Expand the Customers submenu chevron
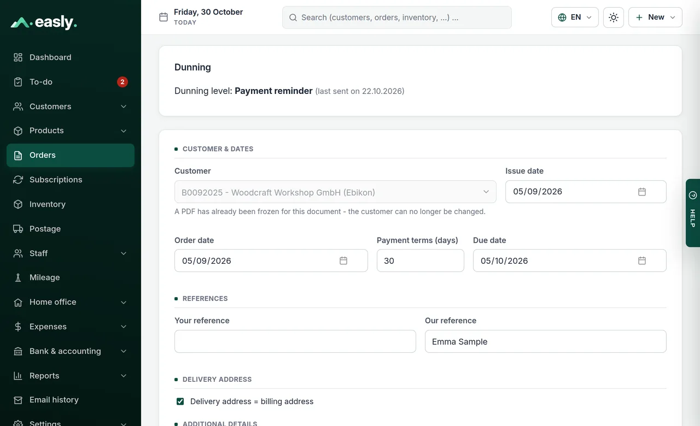The image size is (700, 426). (x=124, y=106)
